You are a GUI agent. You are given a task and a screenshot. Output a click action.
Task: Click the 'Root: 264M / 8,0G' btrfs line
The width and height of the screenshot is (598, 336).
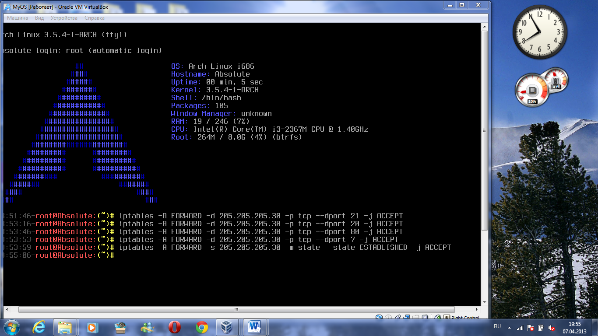point(237,137)
